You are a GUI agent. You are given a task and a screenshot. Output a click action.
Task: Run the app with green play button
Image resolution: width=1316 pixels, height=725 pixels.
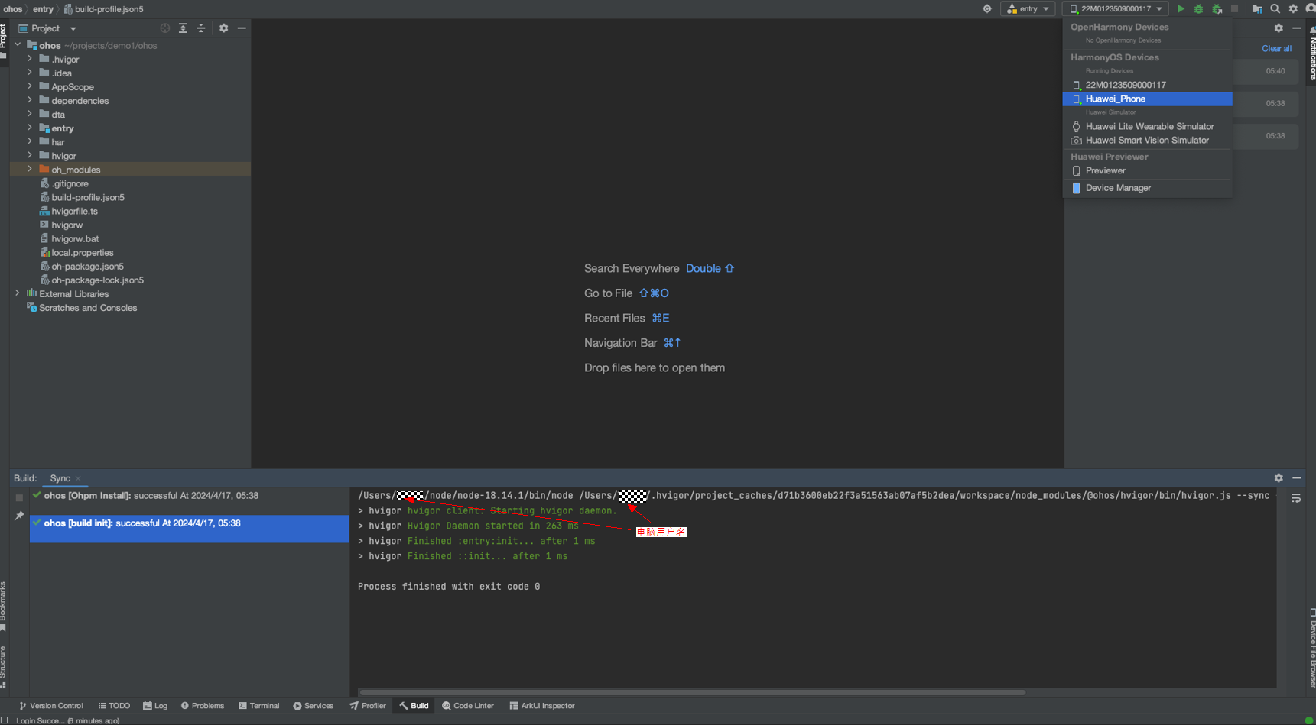[x=1181, y=9]
